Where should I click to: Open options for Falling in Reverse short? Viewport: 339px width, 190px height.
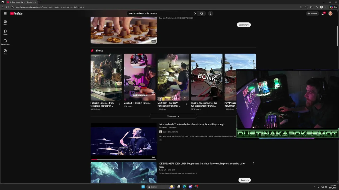click(x=119, y=104)
